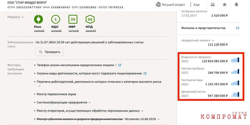Click the document icon beside Текущий раздел
This screenshot has height=125, width=250.
pos(158,5)
